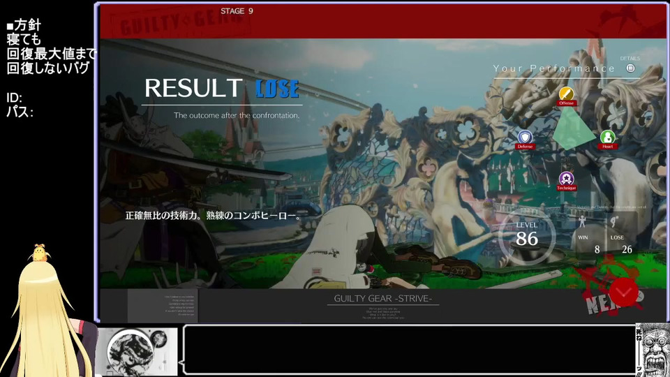
Task: Click the ID: label in overlay
Action: pyautogui.click(x=14, y=98)
